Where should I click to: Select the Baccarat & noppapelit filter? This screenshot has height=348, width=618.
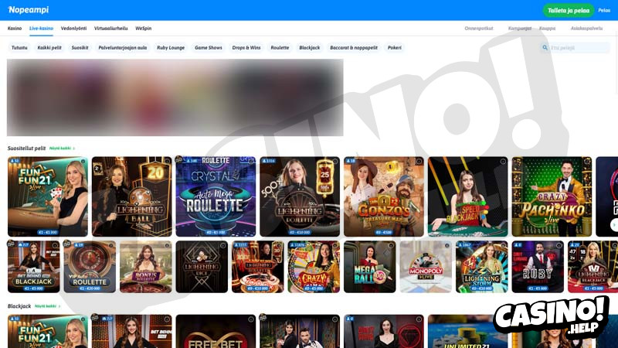pyautogui.click(x=354, y=48)
